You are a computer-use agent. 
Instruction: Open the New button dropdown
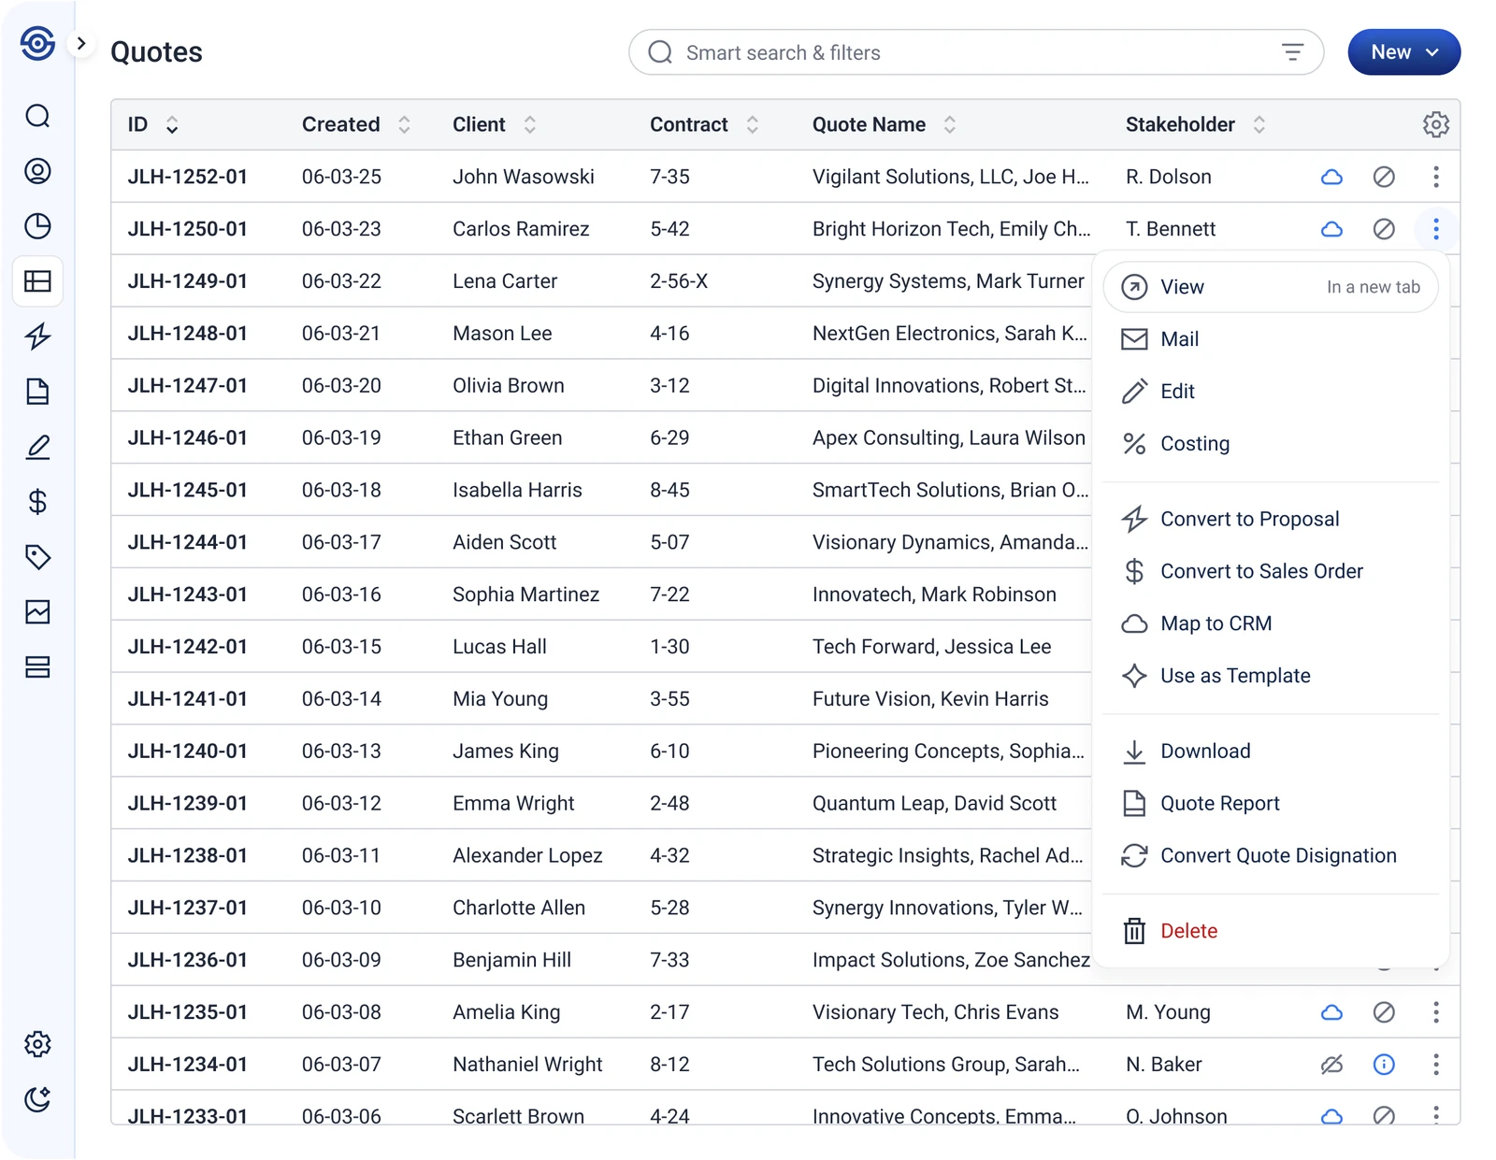[x=1403, y=52]
